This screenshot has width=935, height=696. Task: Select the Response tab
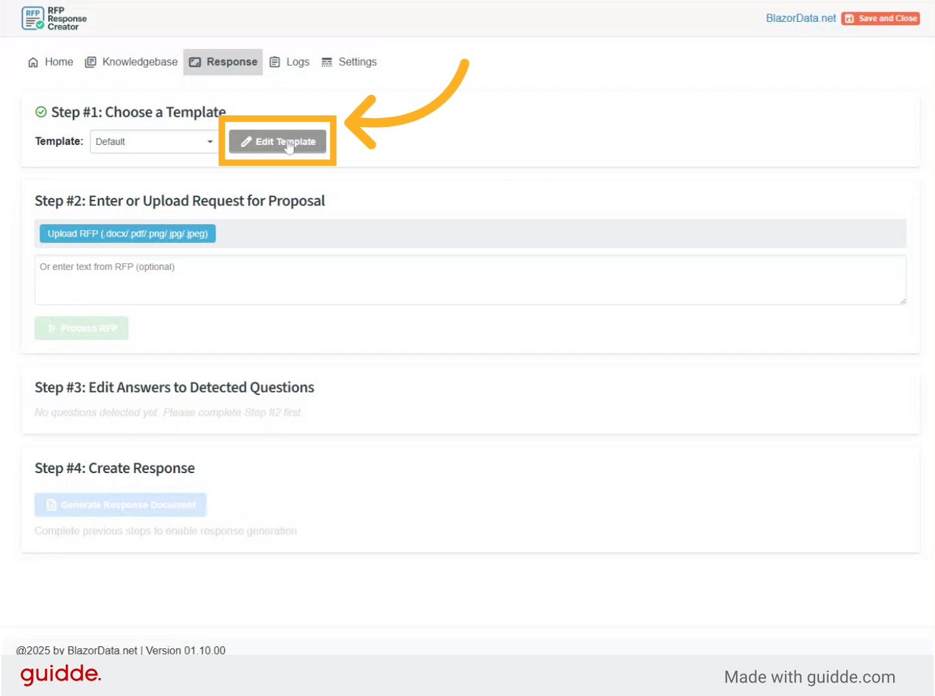(x=223, y=62)
